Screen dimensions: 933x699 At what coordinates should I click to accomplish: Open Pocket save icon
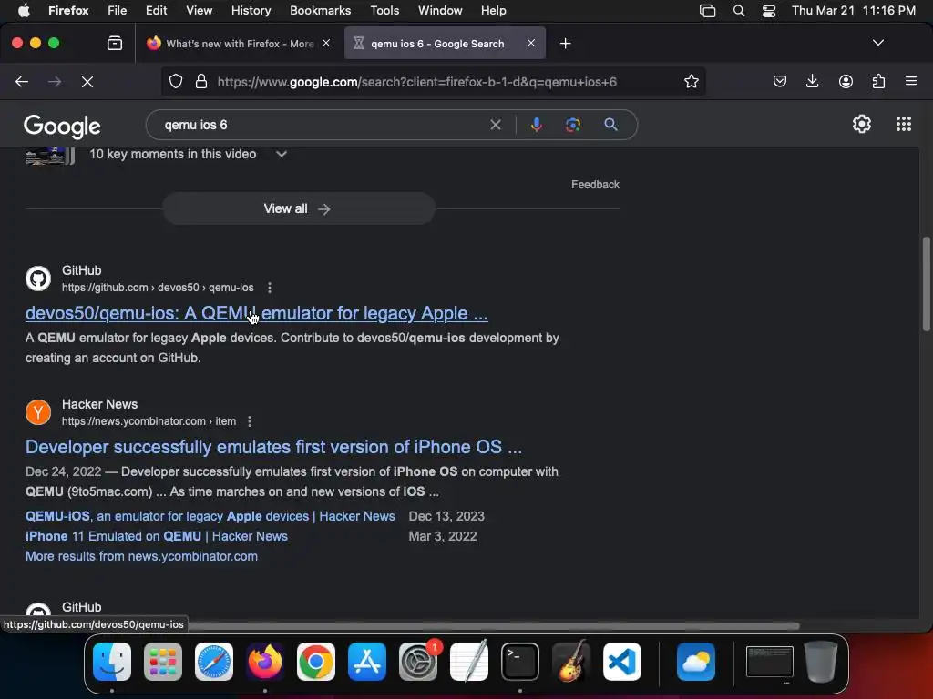point(780,81)
